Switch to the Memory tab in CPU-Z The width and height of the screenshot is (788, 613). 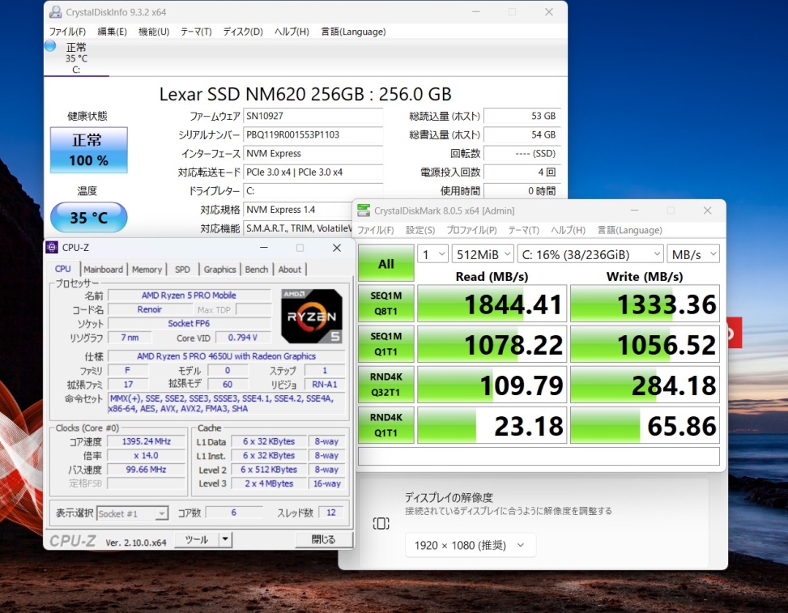click(147, 270)
